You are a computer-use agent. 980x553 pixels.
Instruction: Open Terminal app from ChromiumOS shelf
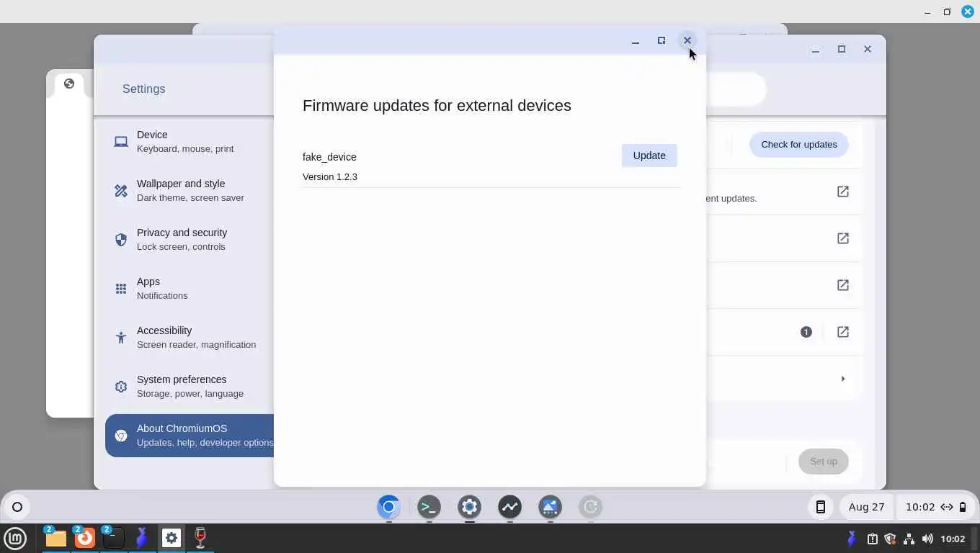pyautogui.click(x=429, y=507)
